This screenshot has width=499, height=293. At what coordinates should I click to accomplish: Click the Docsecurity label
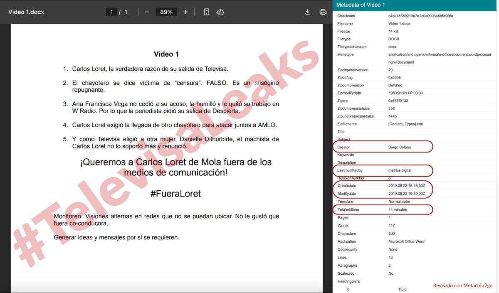click(347, 250)
